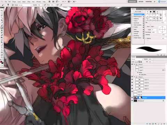This screenshot has height=125, width=167.
Task: Switch to the Essentials workspace
Action: (x=132, y=2)
